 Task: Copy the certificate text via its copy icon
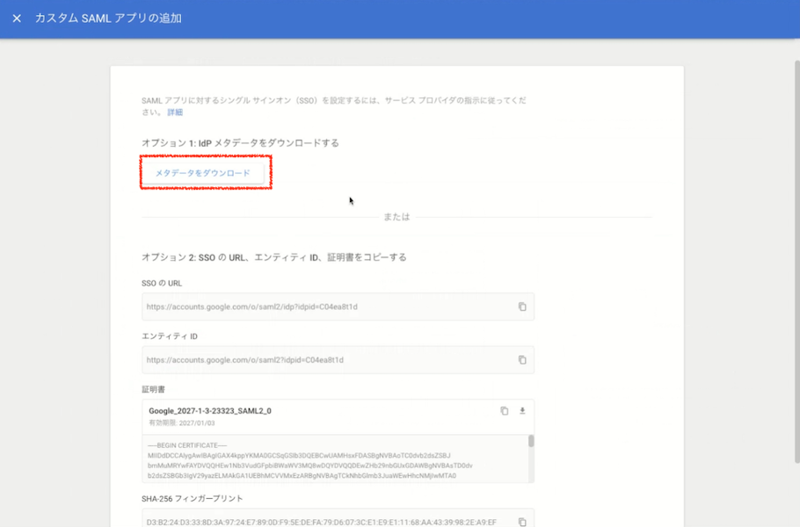503,410
